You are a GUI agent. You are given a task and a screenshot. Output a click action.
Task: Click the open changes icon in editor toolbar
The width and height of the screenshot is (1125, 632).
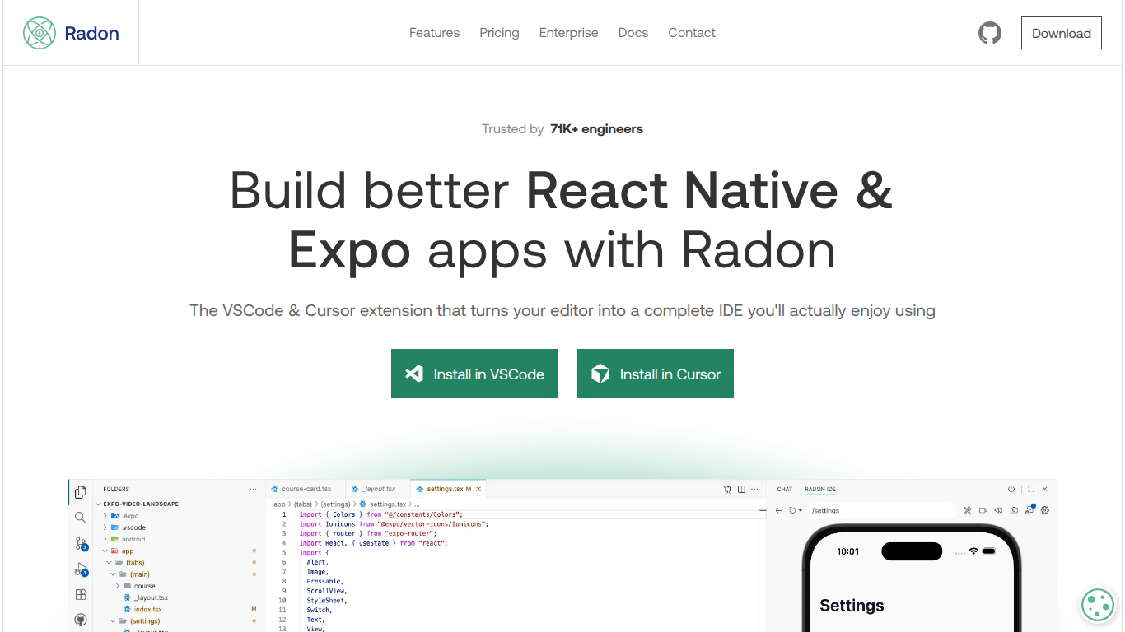click(727, 489)
